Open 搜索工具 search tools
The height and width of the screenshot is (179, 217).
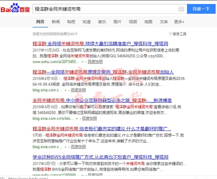pyautogui.click(x=179, y=34)
